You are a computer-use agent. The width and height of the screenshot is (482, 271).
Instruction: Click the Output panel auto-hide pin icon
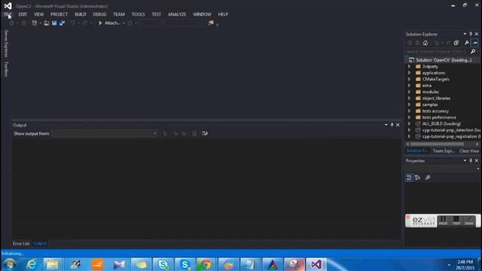click(392, 125)
